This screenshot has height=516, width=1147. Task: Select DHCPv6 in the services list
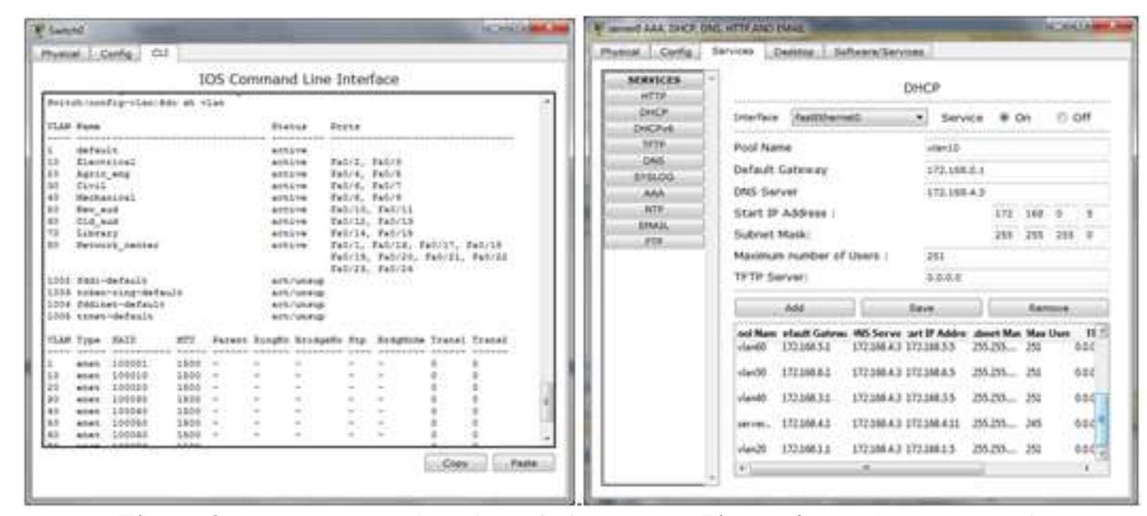(x=653, y=129)
